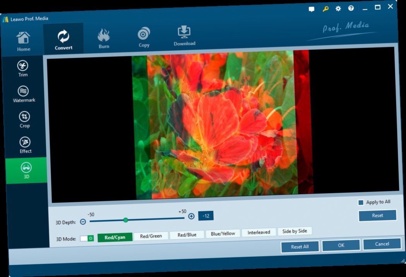Increase 3D Depth using the plus stepper
The height and width of the screenshot is (277, 406).
[190, 217]
